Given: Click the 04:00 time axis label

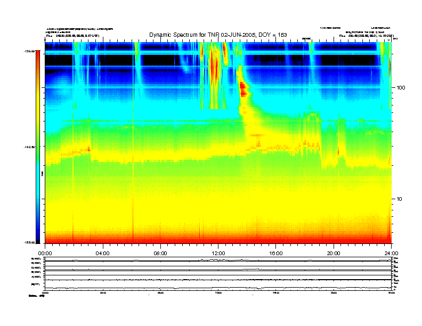Looking at the screenshot, I should click(103, 254).
